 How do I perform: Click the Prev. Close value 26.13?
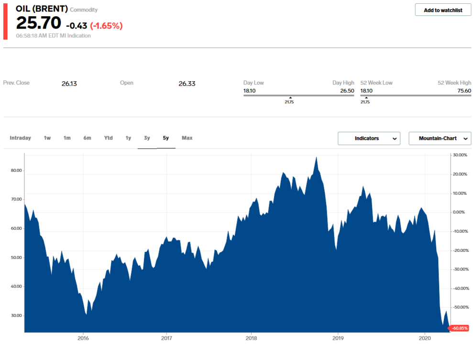69,84
